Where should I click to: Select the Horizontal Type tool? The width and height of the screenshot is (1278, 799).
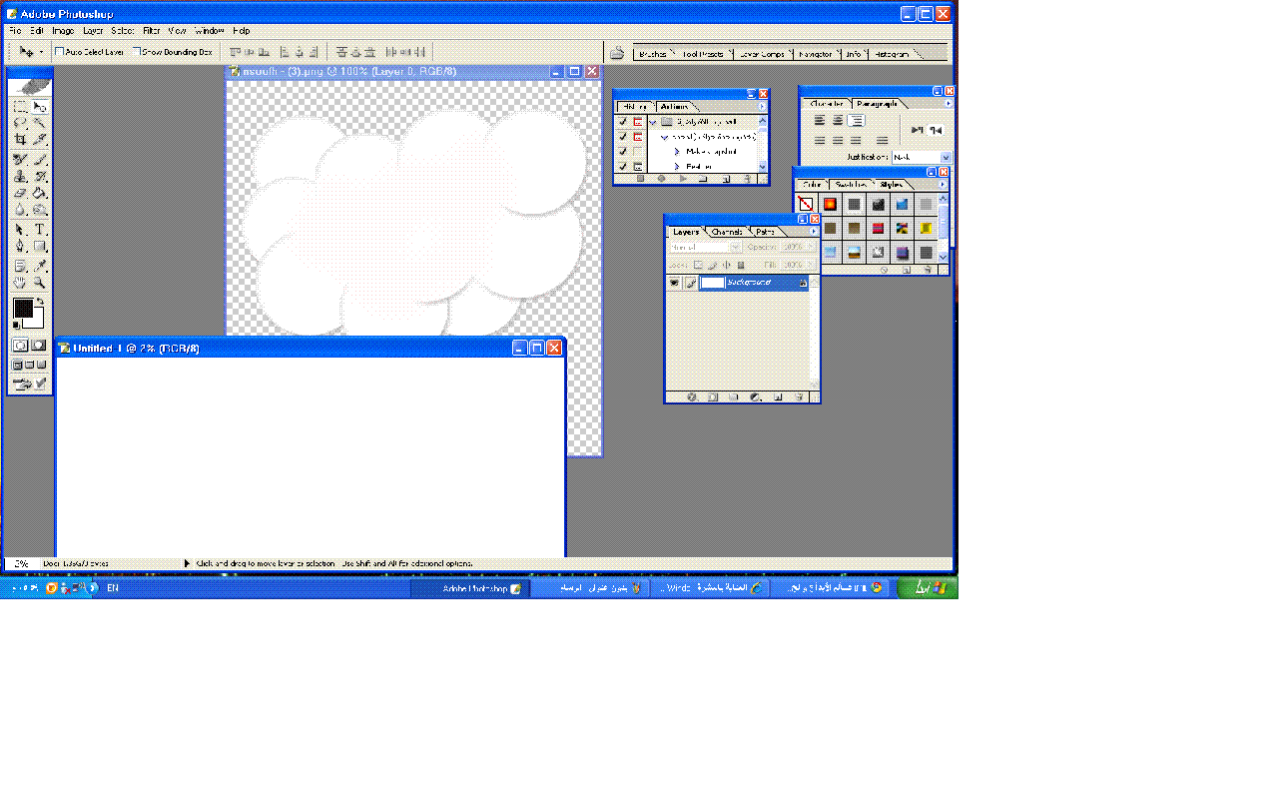point(40,229)
